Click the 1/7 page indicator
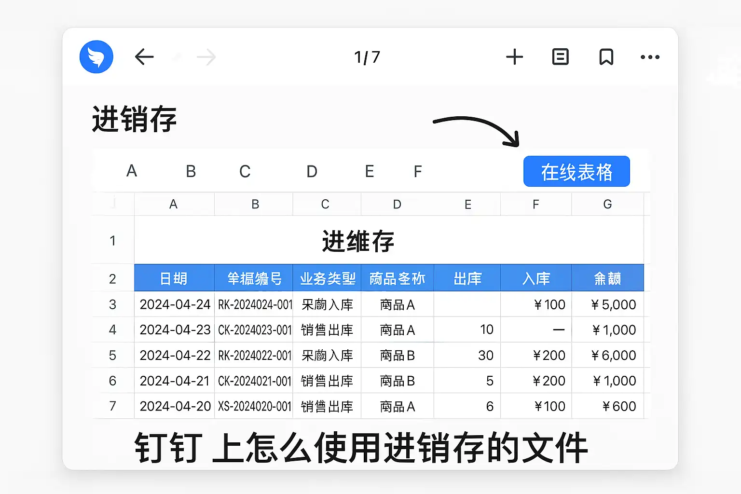The width and height of the screenshot is (741, 494). [367, 57]
